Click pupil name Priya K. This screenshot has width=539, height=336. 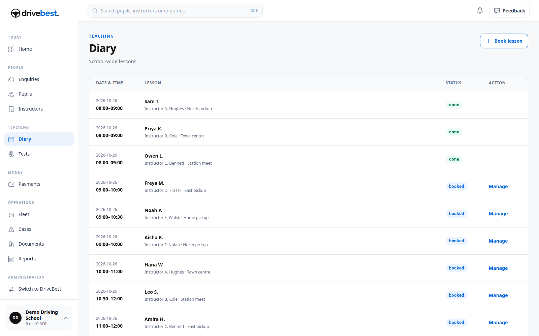pos(153,129)
